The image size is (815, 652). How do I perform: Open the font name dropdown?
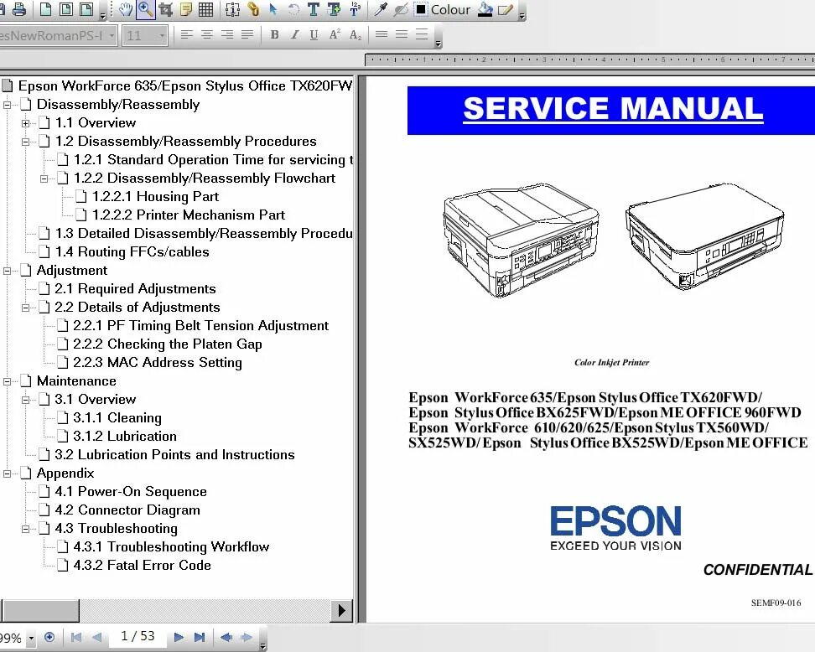[x=112, y=35]
